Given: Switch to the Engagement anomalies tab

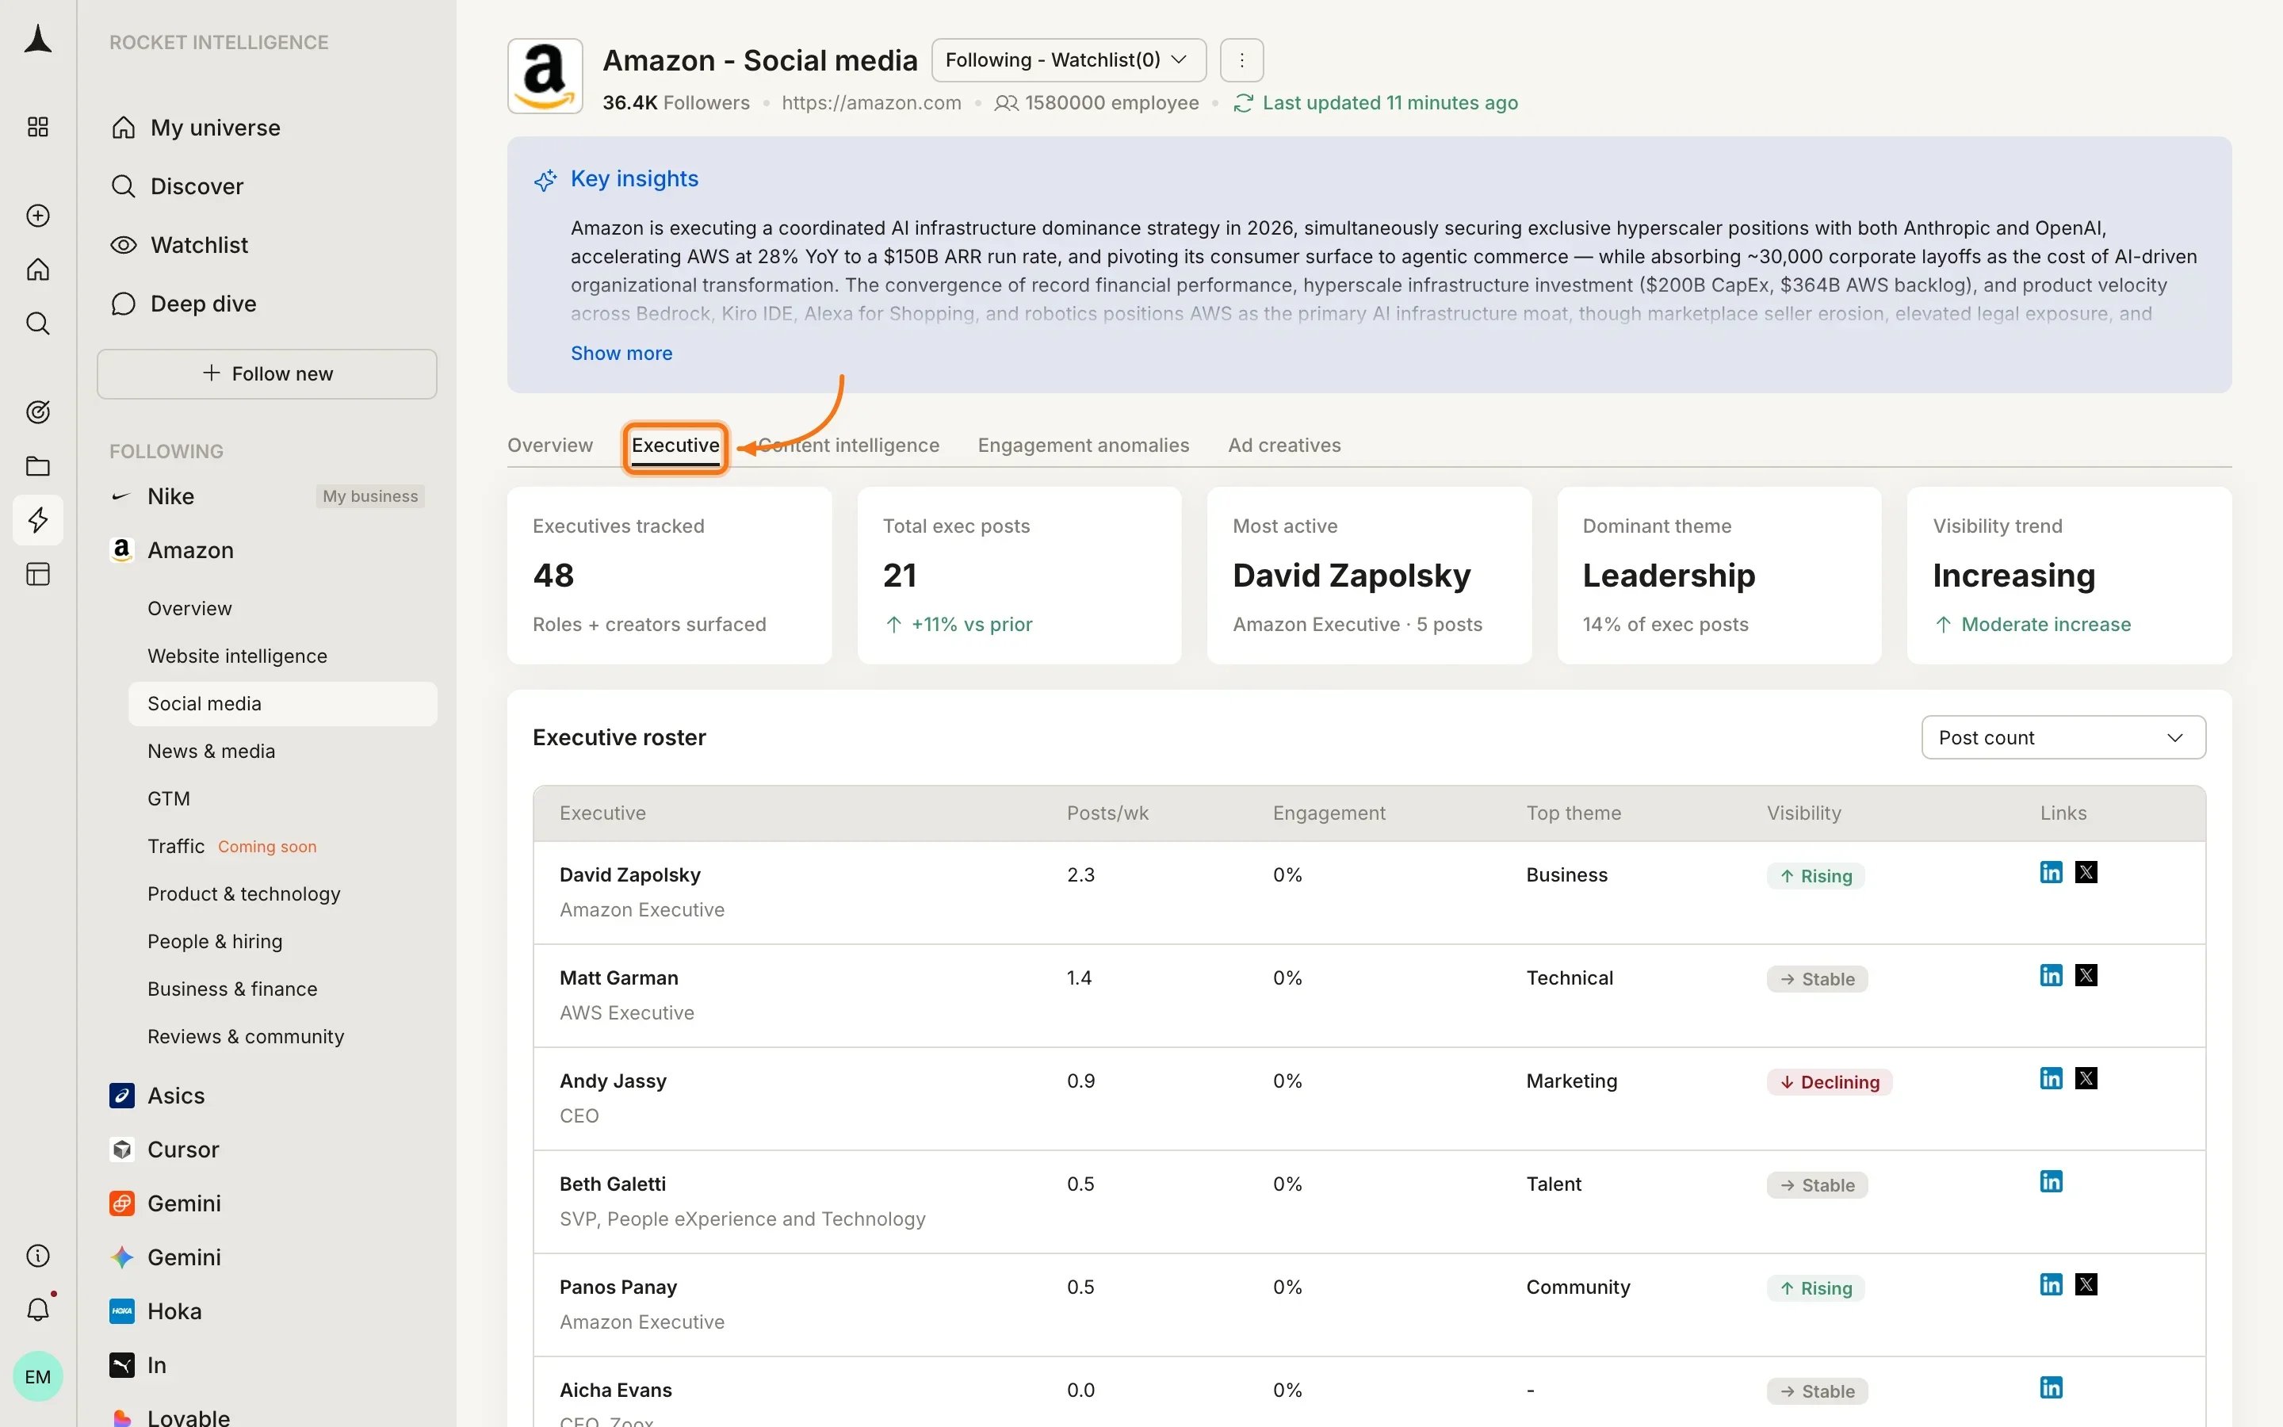Looking at the screenshot, I should tap(1083, 446).
